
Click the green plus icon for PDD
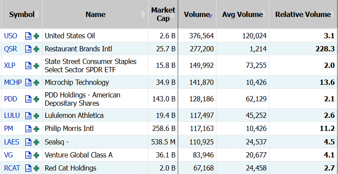36,99
